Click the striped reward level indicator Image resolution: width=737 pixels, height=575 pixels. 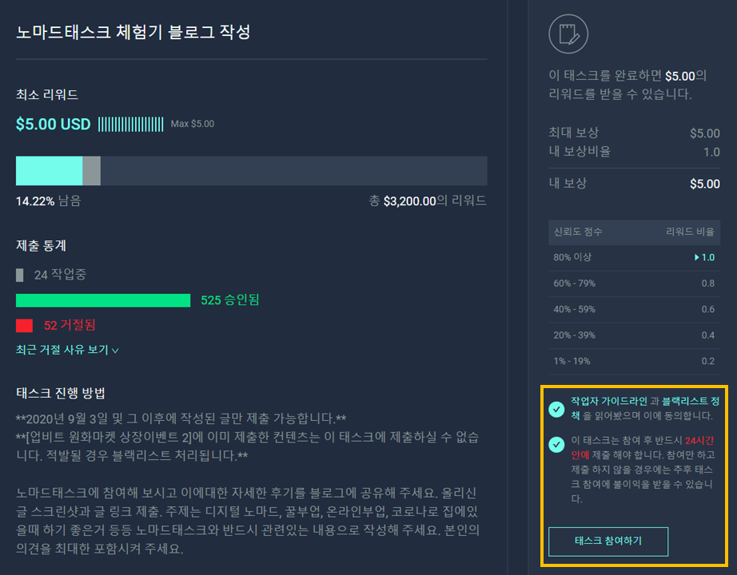[x=130, y=125]
